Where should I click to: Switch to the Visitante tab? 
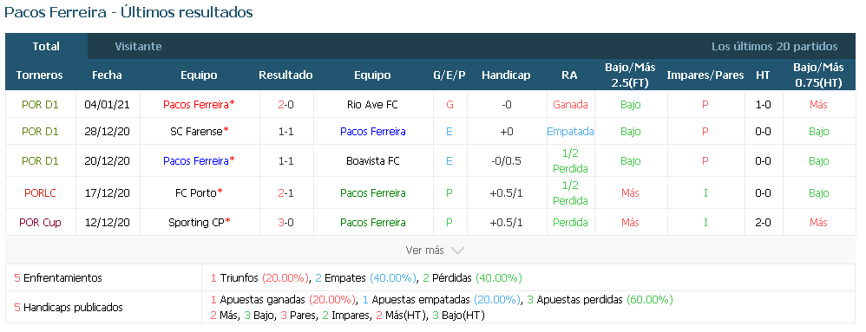[138, 46]
